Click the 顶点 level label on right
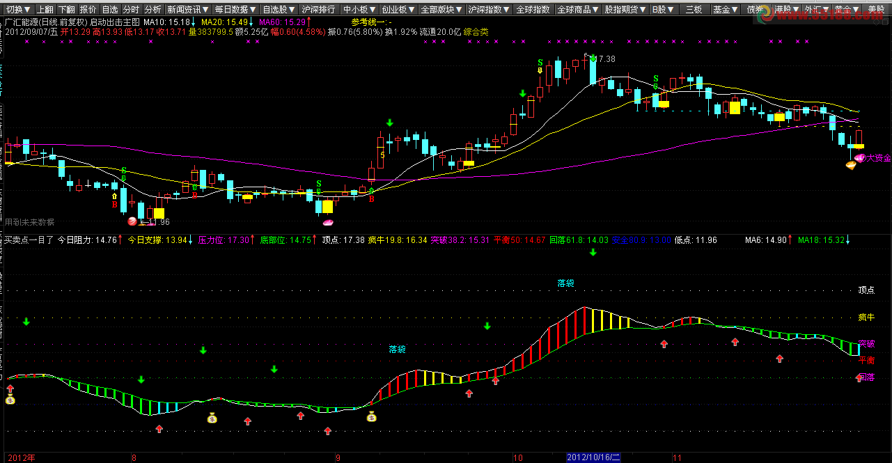Viewport: 892px width, 463px height. tap(866, 290)
